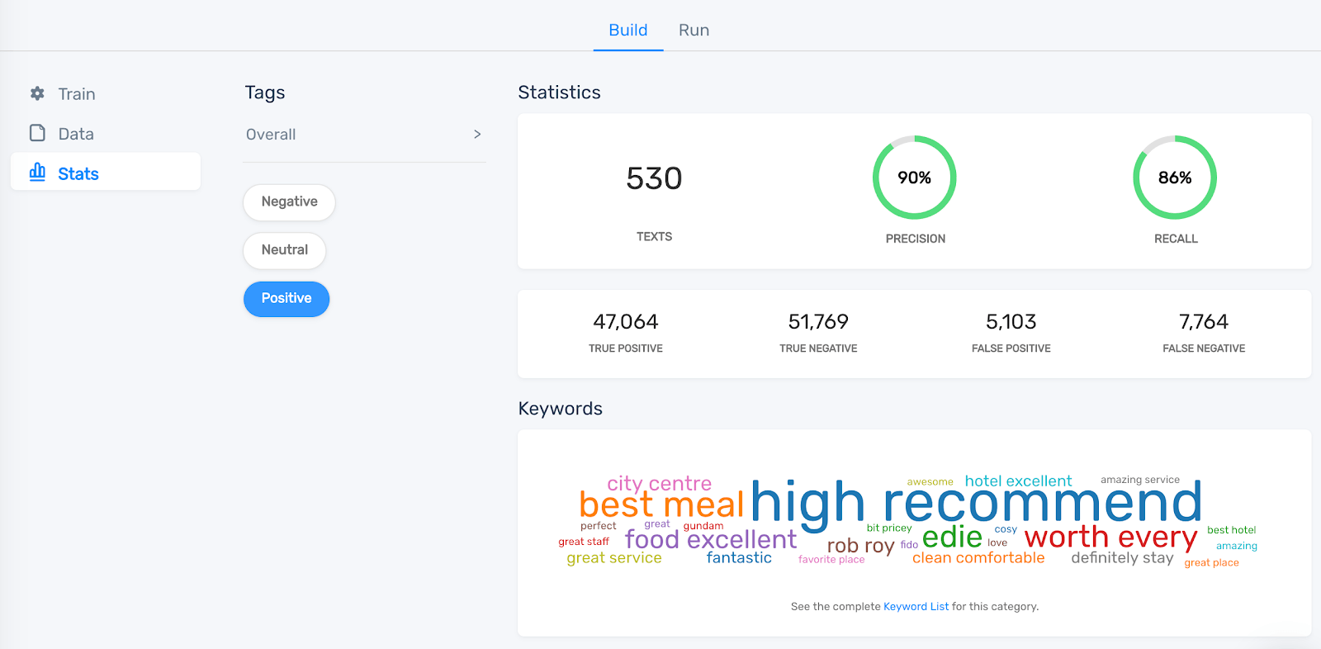
Task: Click the 530 texts count
Action: coord(654,178)
